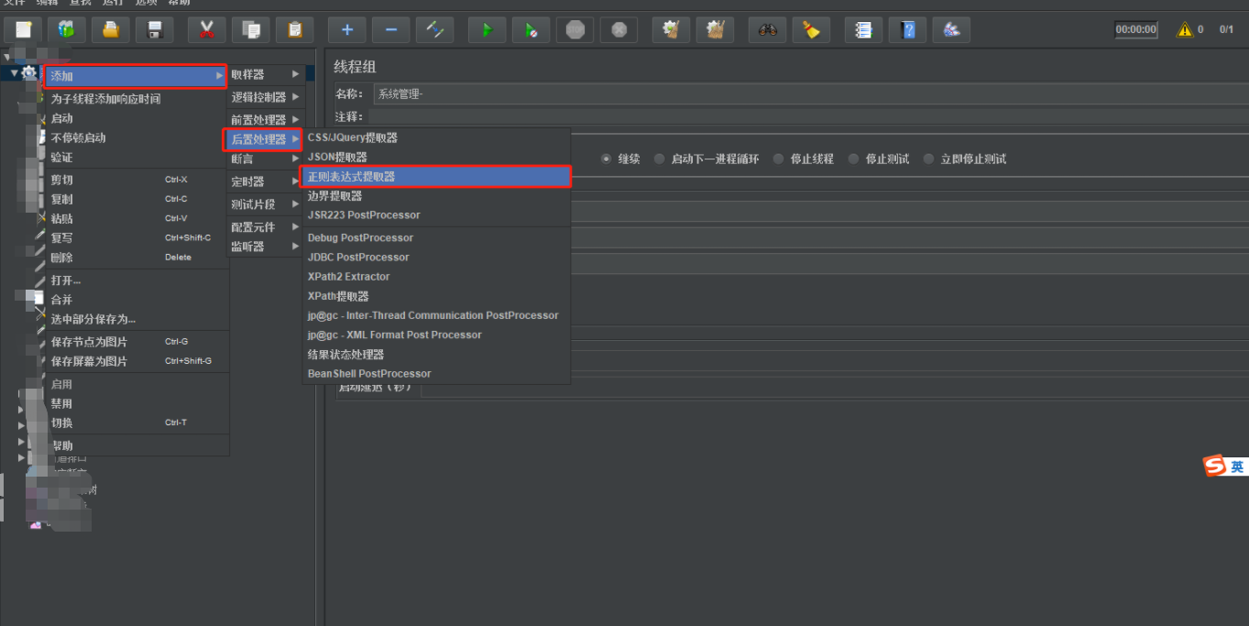
Task: Select the 启动下一进程循环 radio button
Action: click(x=660, y=159)
